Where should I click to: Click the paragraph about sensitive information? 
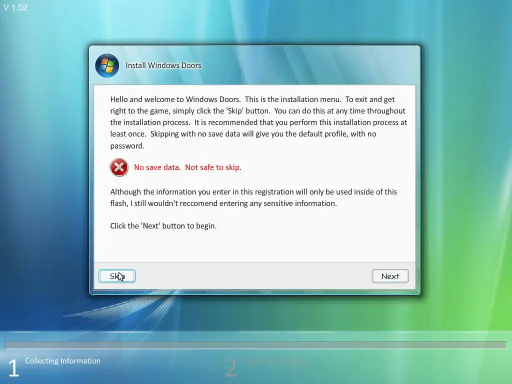(253, 197)
